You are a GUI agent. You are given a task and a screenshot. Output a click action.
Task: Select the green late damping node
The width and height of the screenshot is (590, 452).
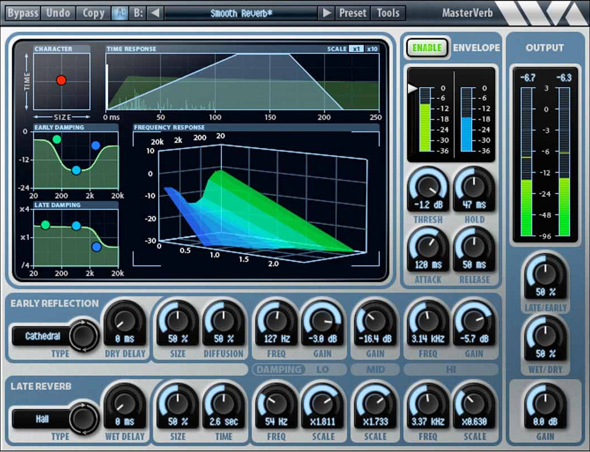click(45, 225)
